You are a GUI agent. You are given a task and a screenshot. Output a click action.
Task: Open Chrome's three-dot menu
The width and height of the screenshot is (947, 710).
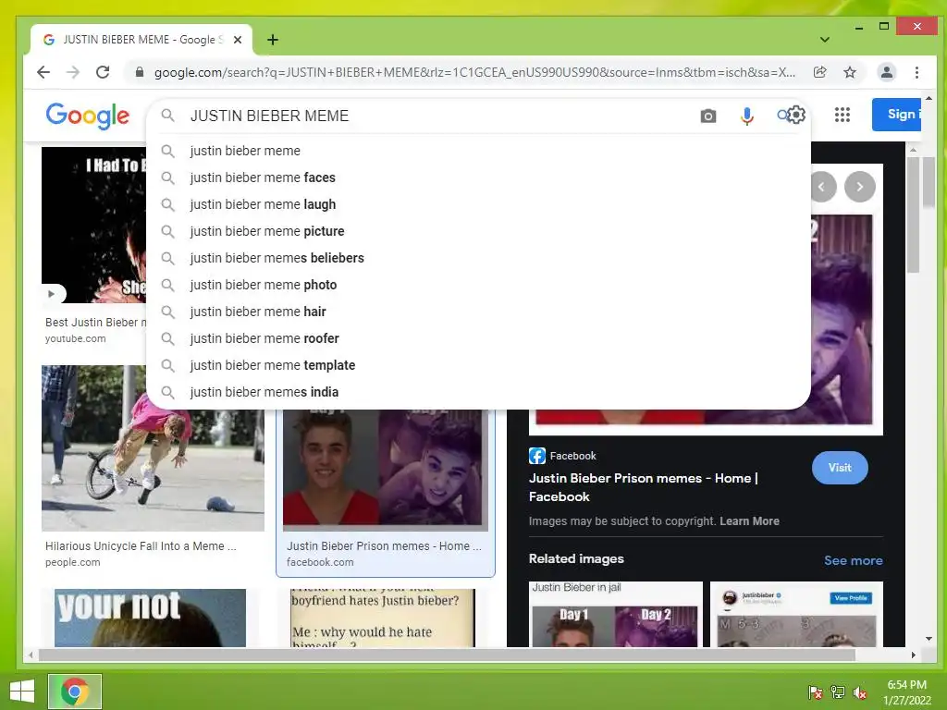pyautogui.click(x=916, y=72)
